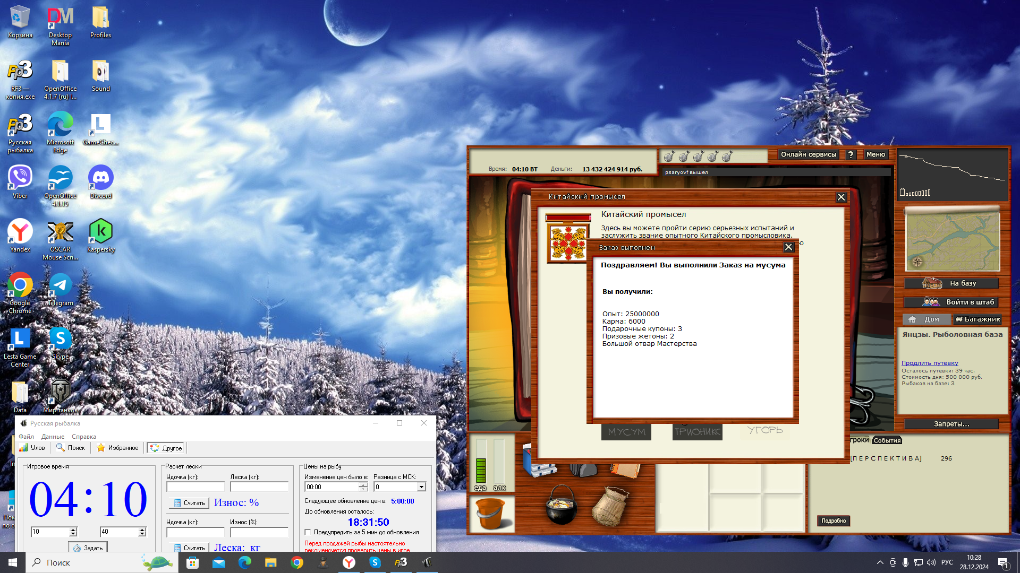Open Microsoft Edge from the taskbar
Viewport: 1020px width, 573px height.
click(245, 562)
